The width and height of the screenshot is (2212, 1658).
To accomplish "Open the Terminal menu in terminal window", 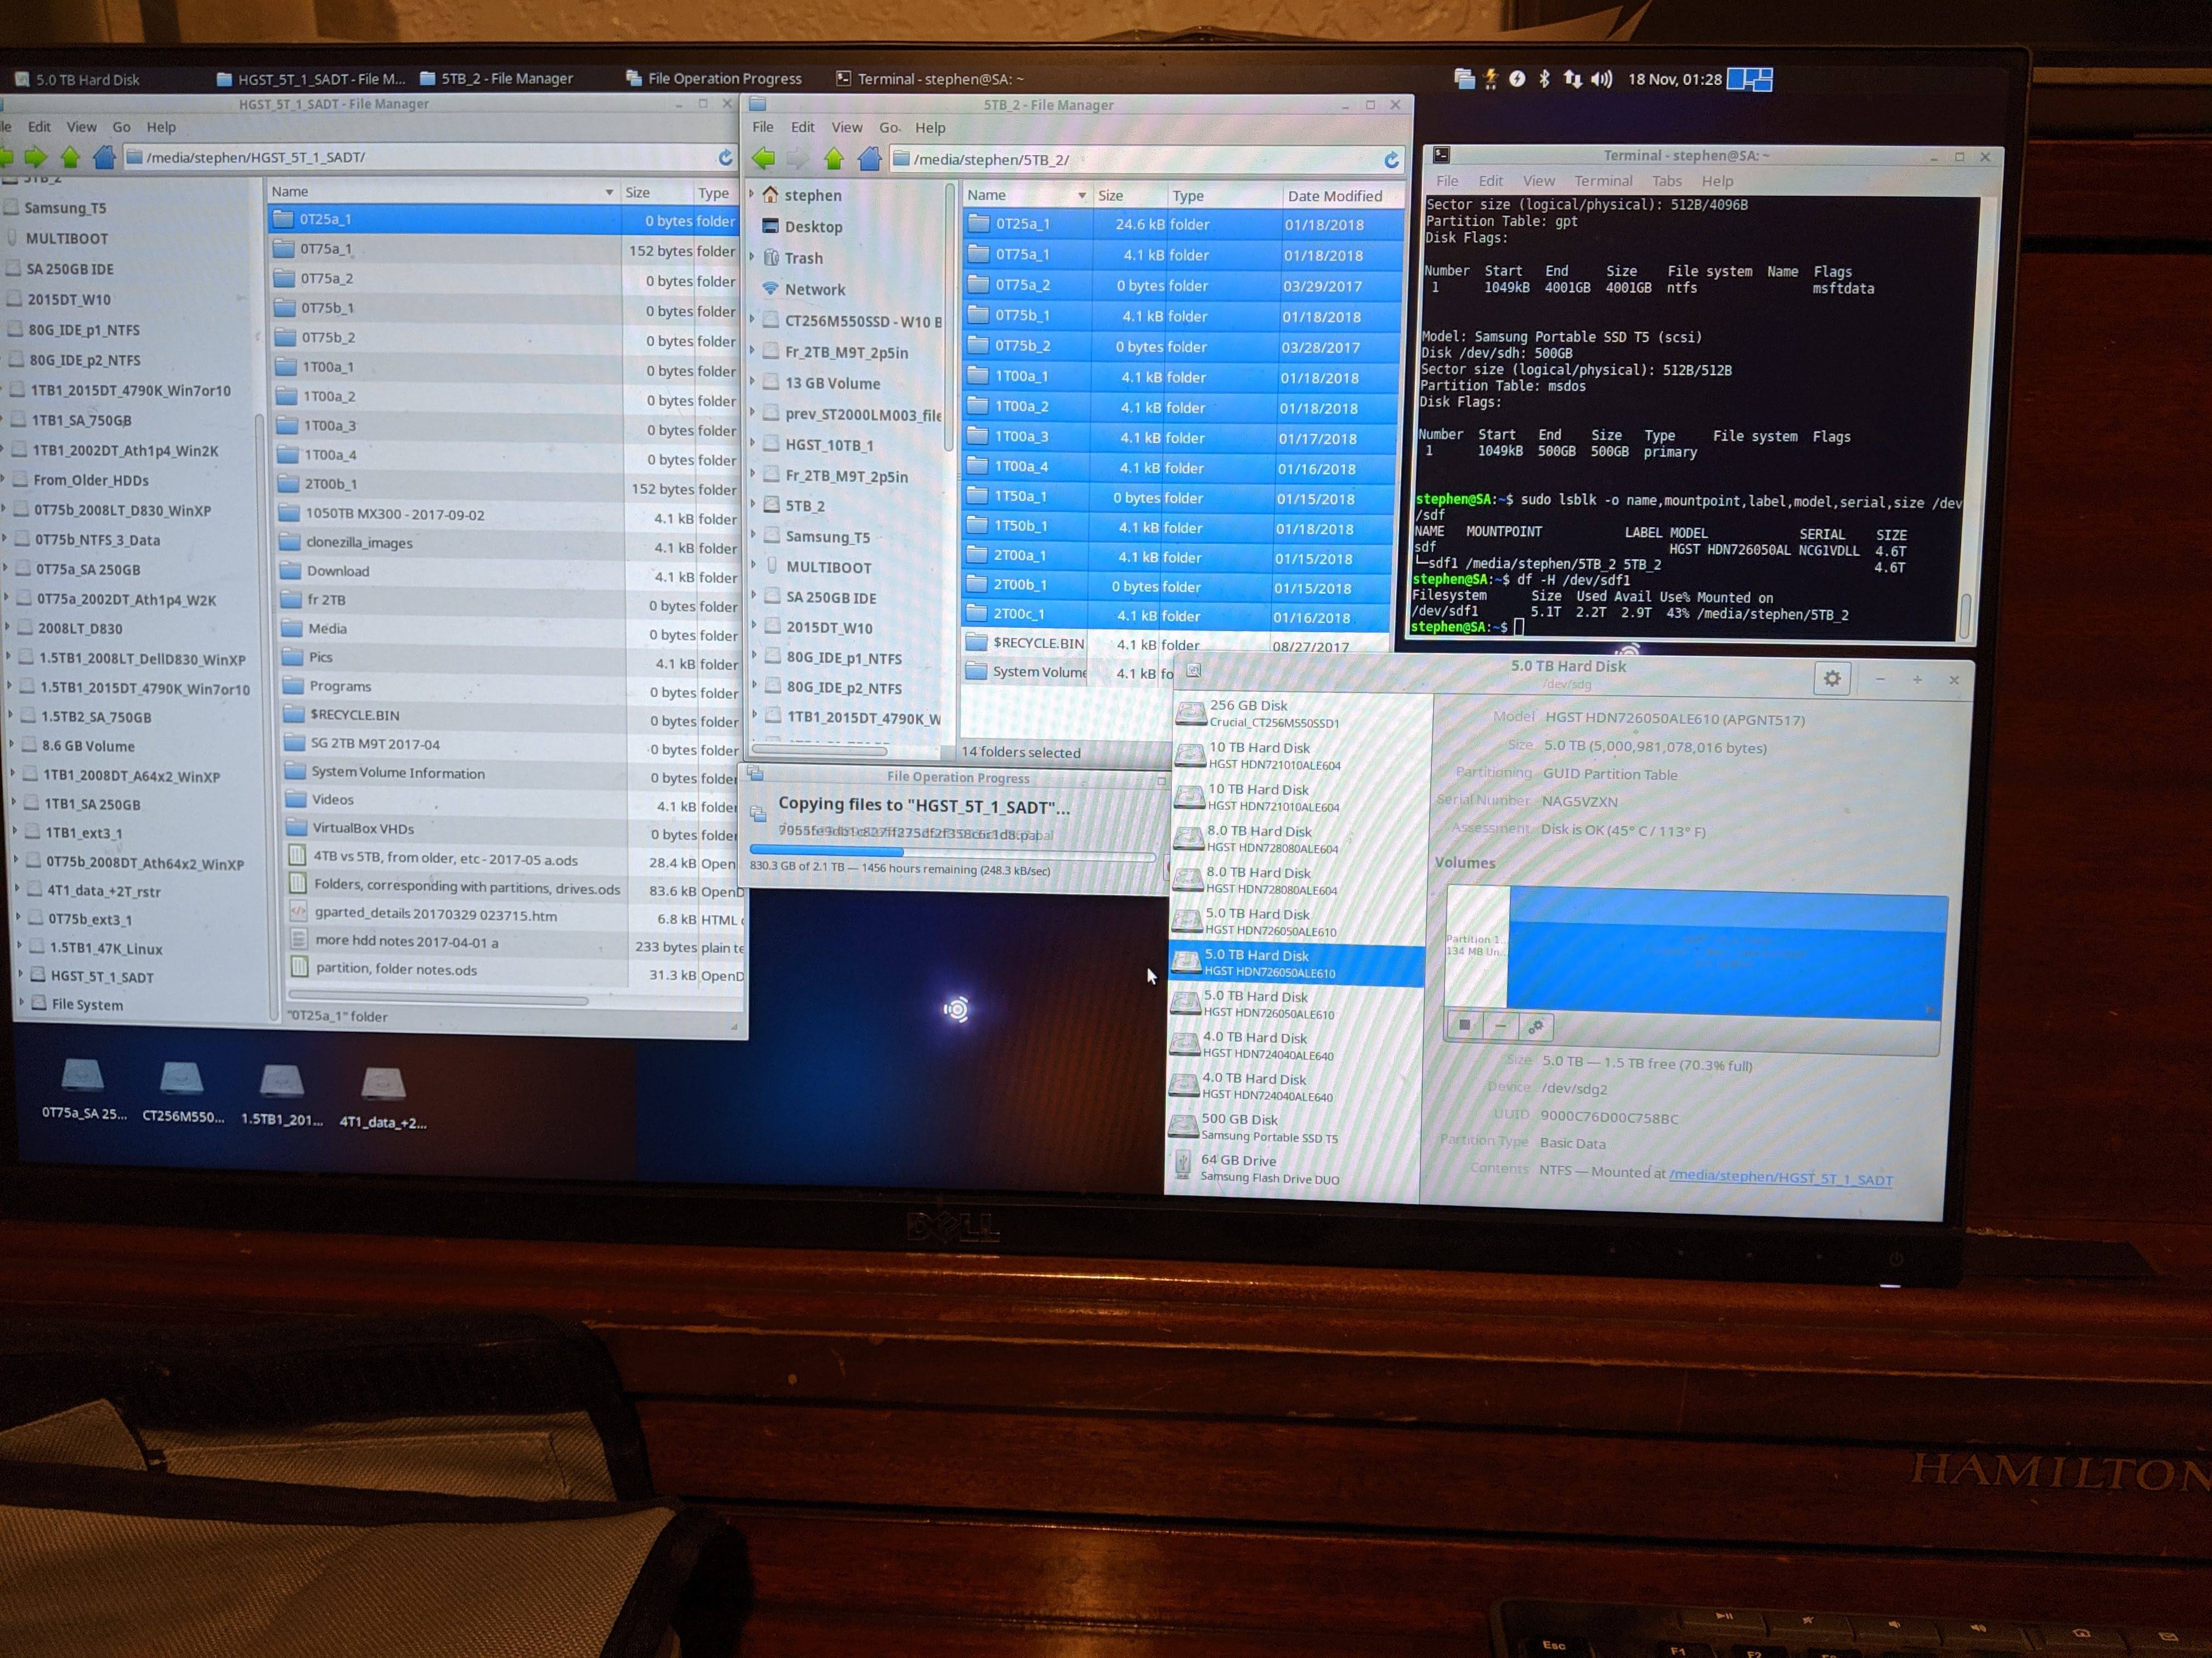I will (x=1603, y=181).
